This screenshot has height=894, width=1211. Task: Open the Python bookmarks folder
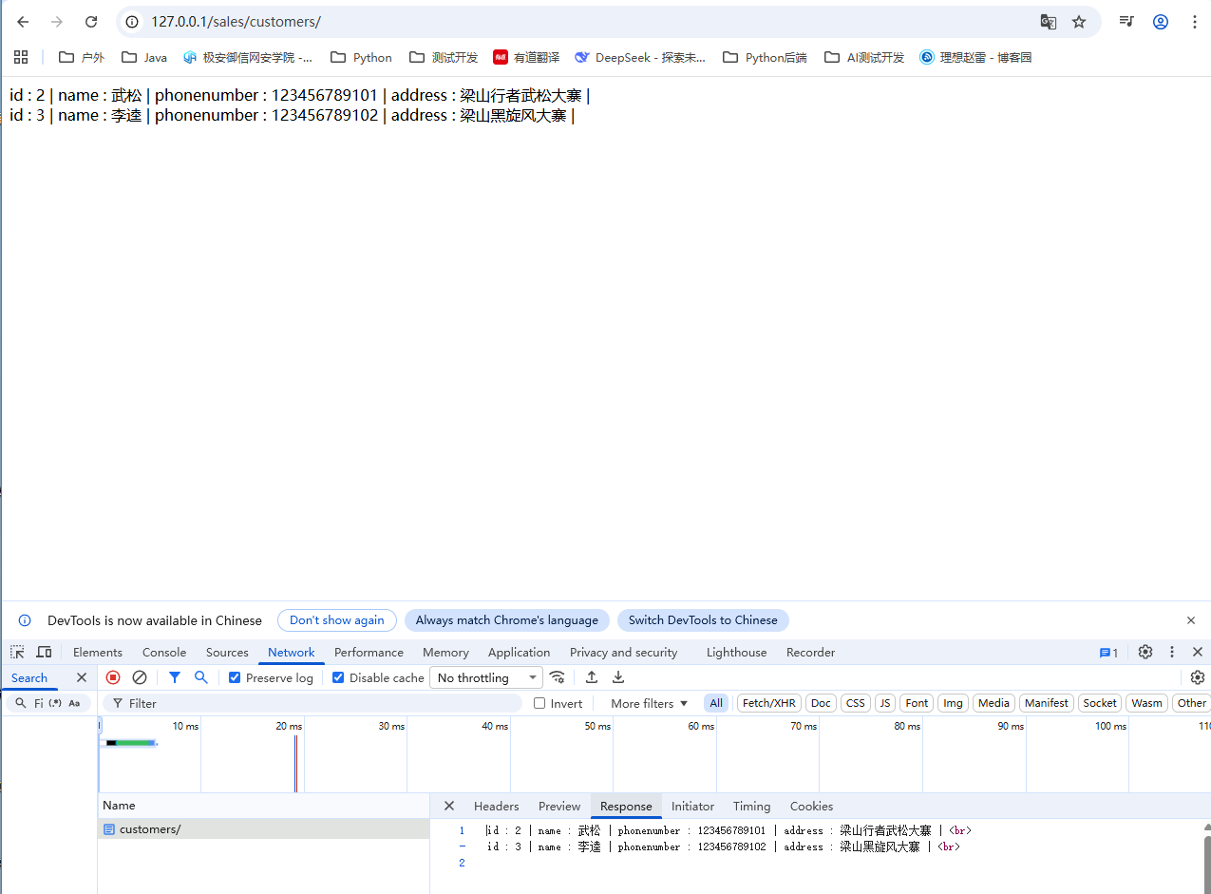point(361,57)
